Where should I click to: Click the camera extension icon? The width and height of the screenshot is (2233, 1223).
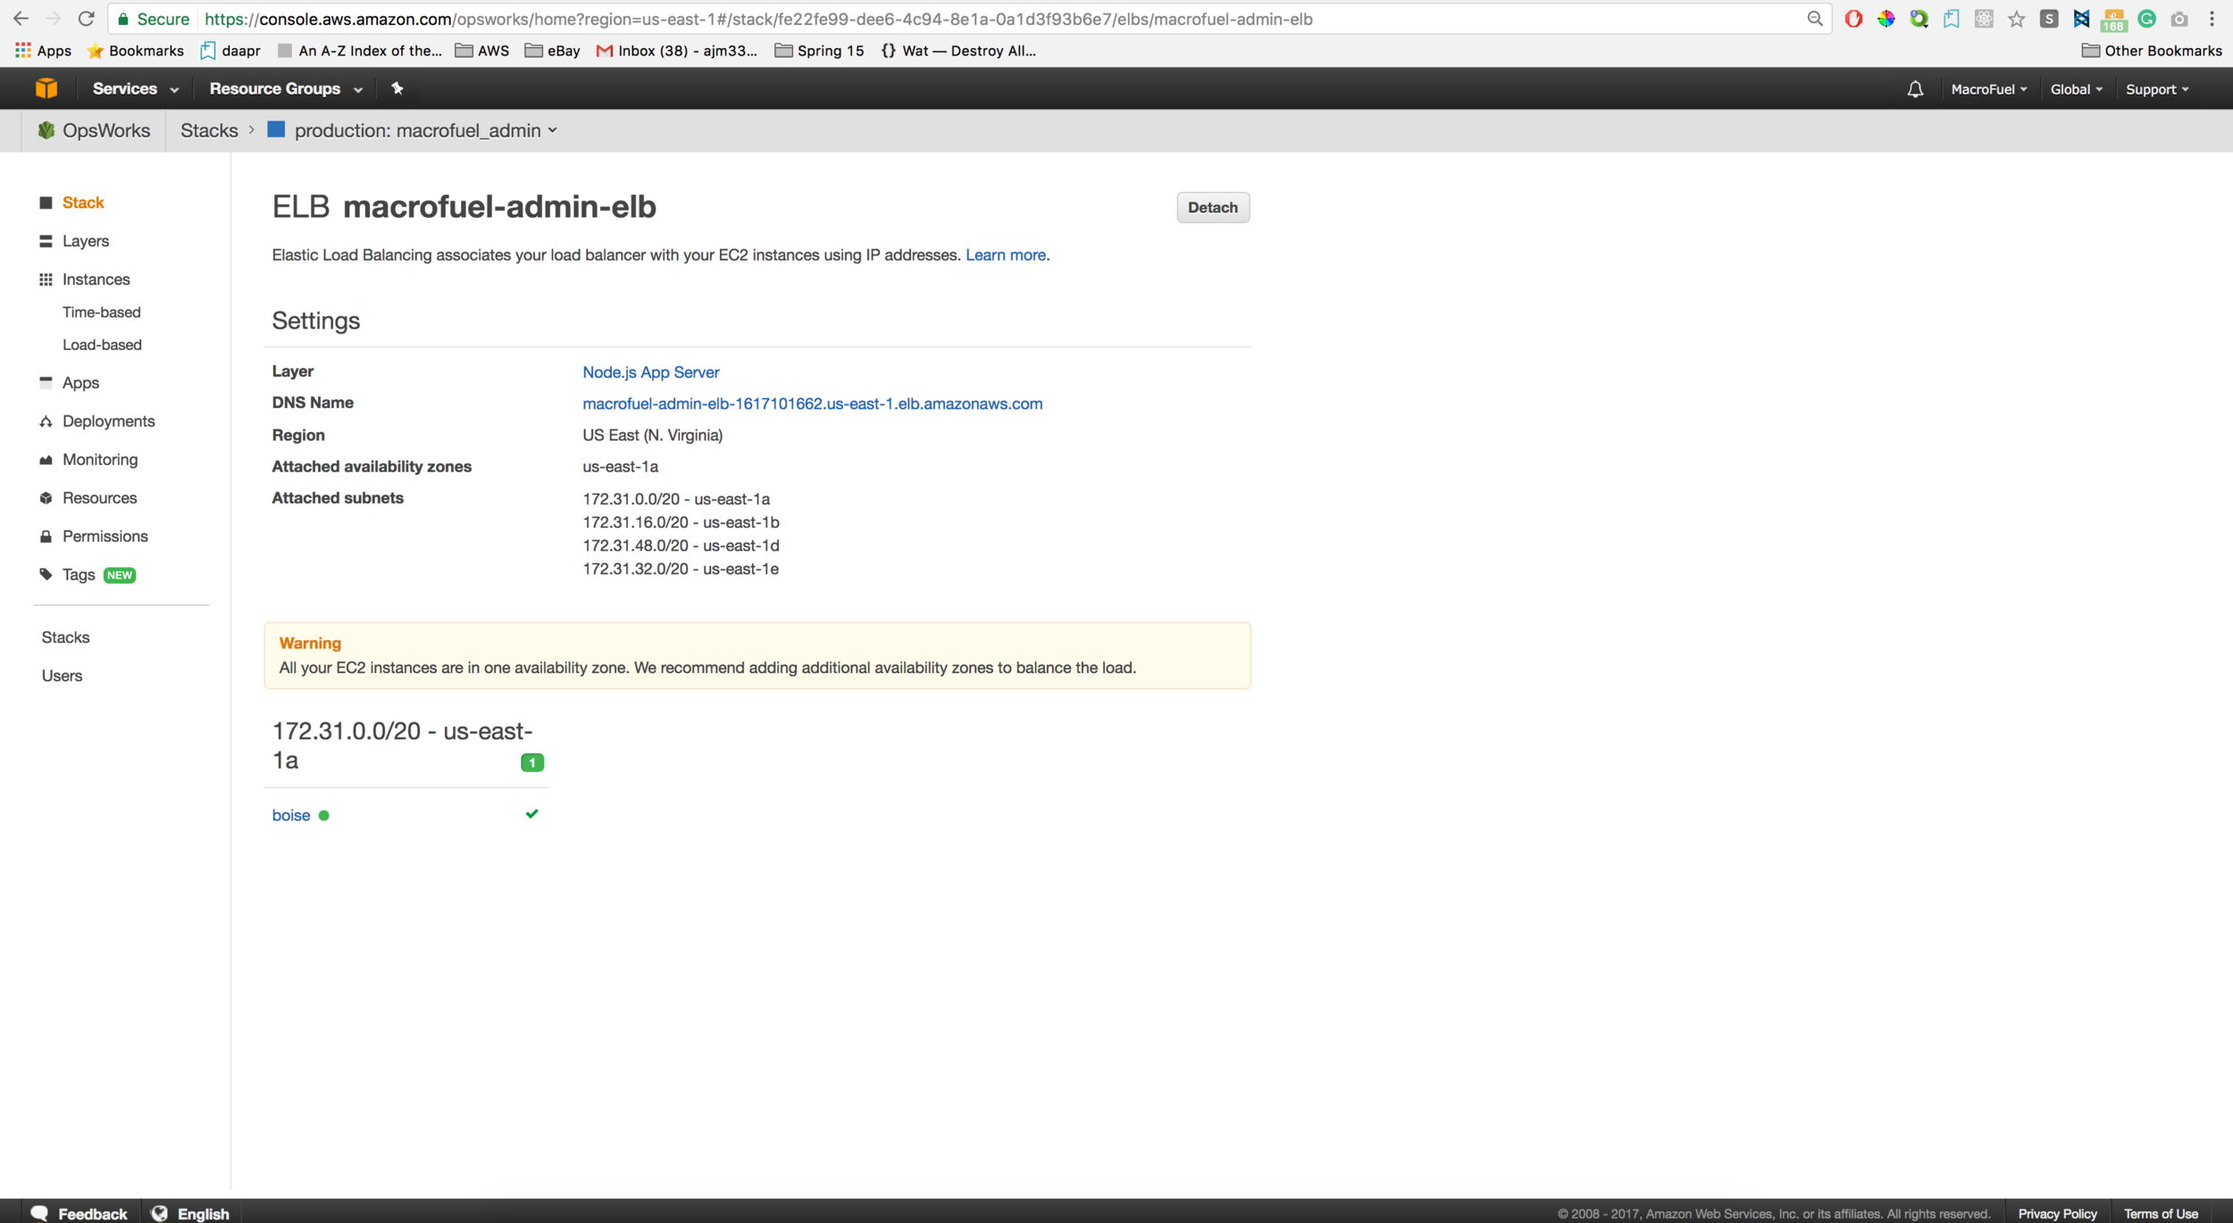[x=2179, y=19]
